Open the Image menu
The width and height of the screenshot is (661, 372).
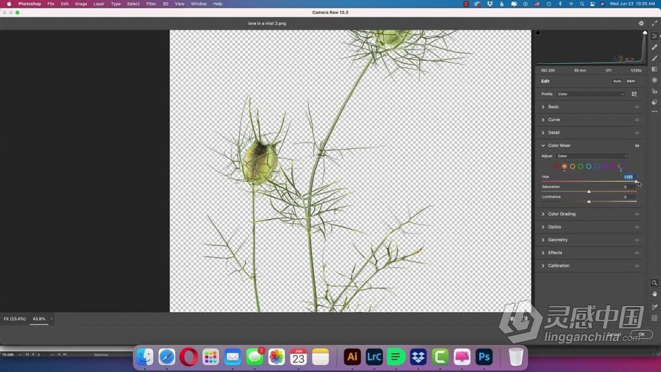[81, 4]
